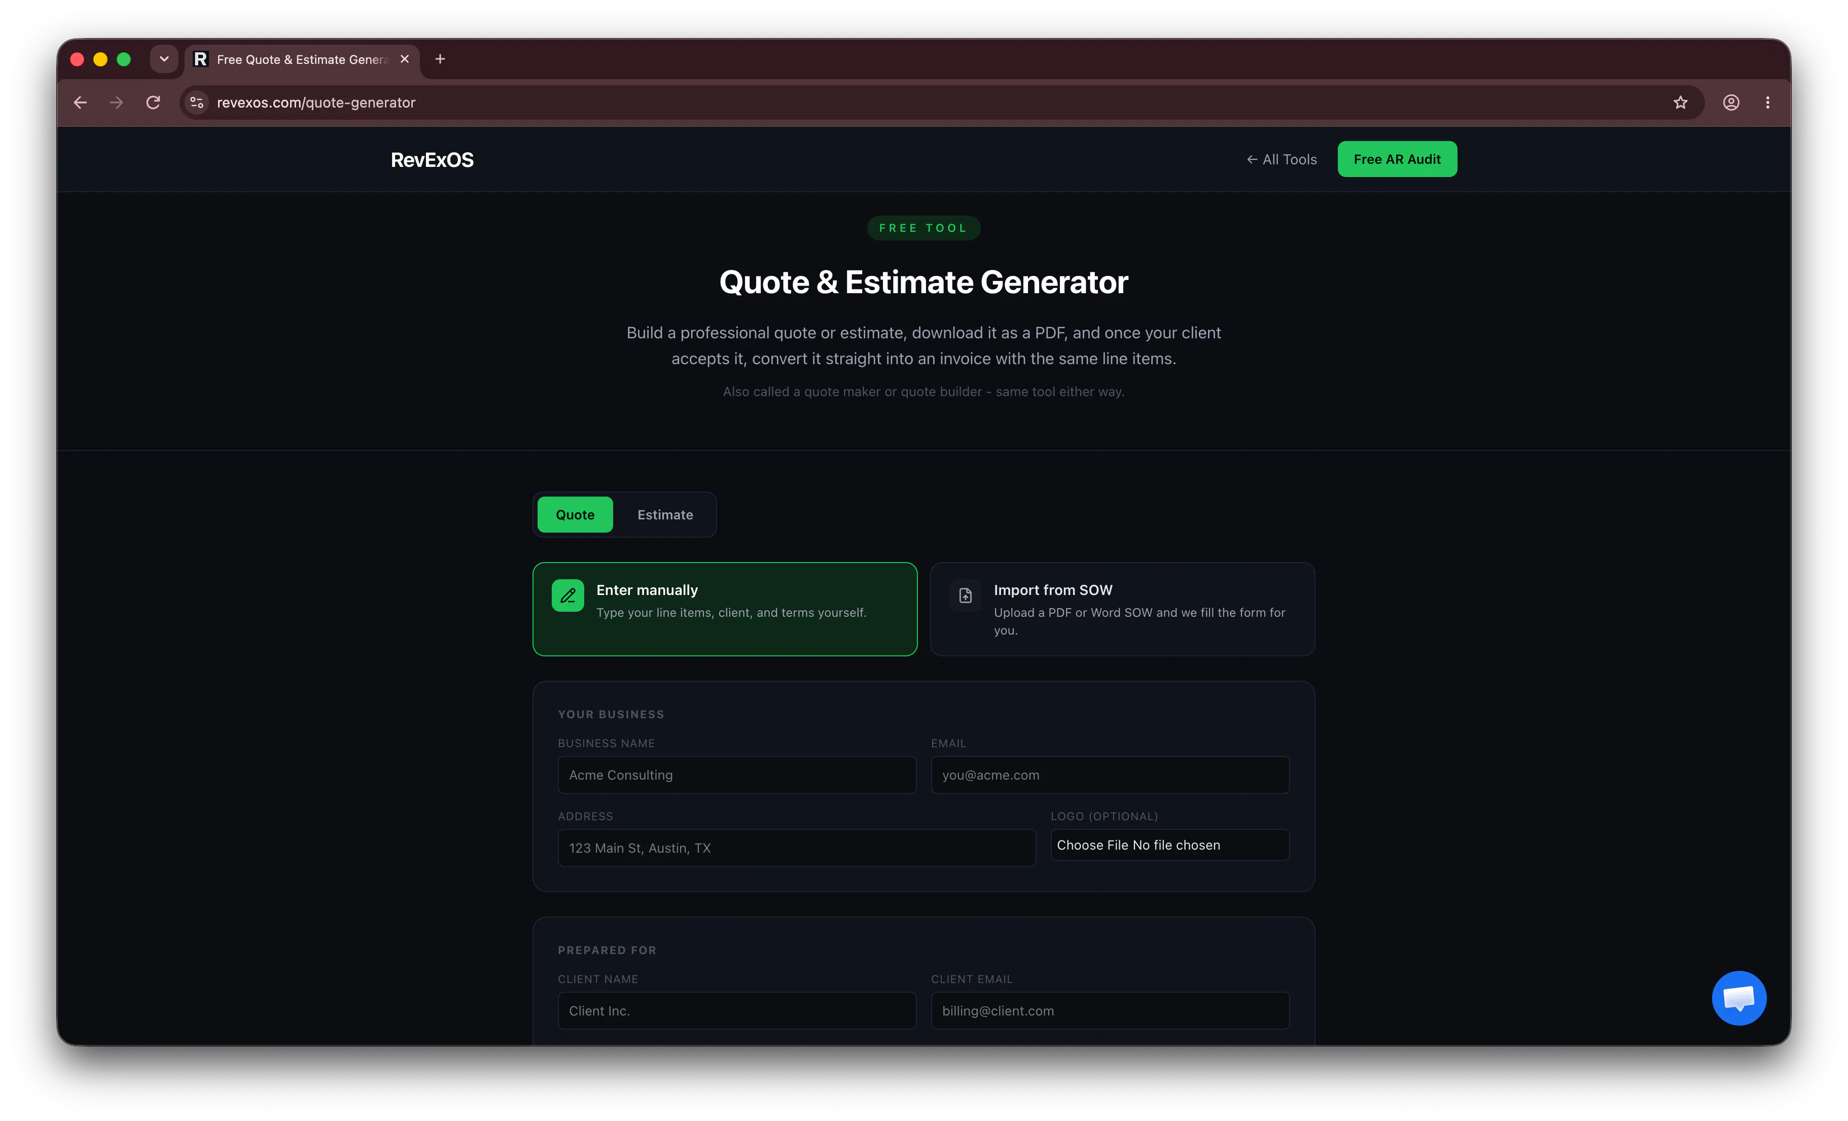Focus the Address field
This screenshot has height=1121, width=1848.
click(x=797, y=848)
